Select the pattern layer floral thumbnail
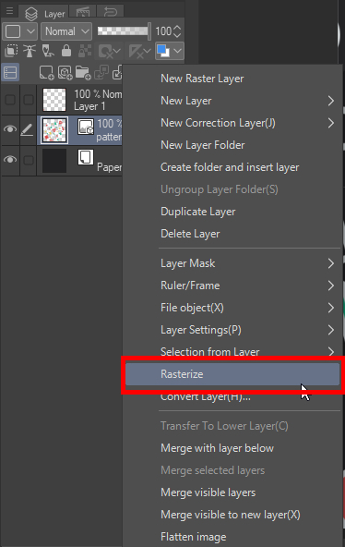The width and height of the screenshot is (345, 547). click(54, 129)
